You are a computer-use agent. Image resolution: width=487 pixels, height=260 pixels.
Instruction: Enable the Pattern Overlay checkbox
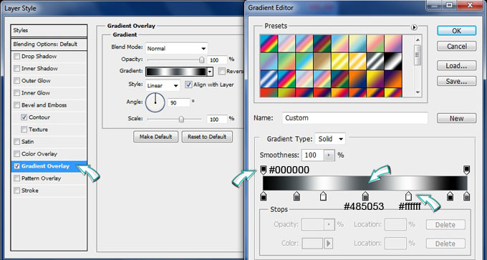click(x=16, y=178)
